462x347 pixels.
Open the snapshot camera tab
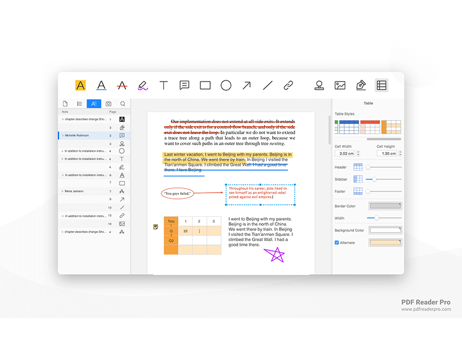click(x=108, y=104)
